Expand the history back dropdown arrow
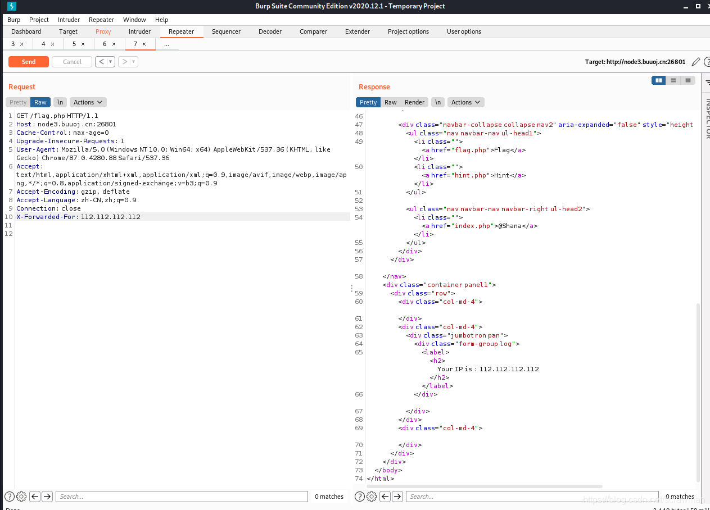Viewport: 710px width, 510px height. [x=111, y=62]
